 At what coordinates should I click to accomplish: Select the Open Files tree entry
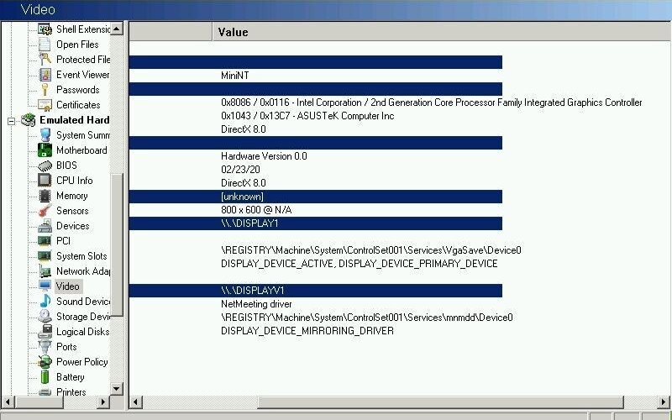tap(77, 45)
